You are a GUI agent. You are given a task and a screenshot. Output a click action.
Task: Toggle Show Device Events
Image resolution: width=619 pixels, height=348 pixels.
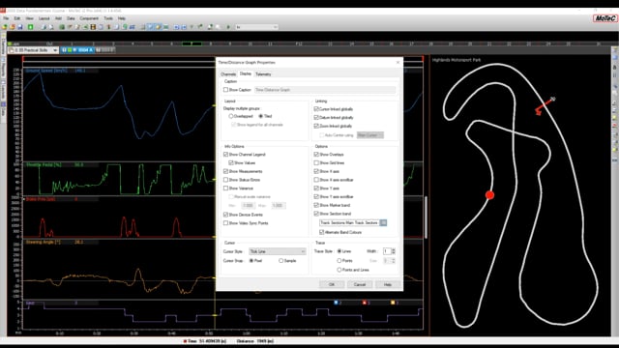(x=225, y=215)
